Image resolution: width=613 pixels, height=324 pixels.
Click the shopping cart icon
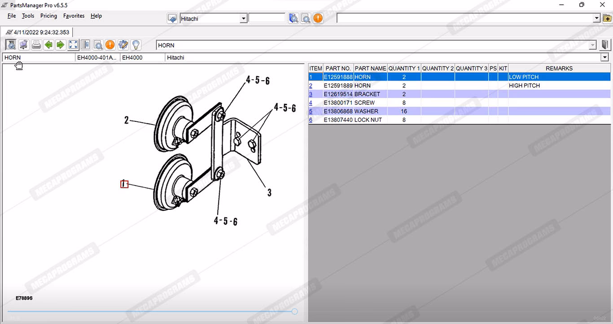(x=24, y=45)
